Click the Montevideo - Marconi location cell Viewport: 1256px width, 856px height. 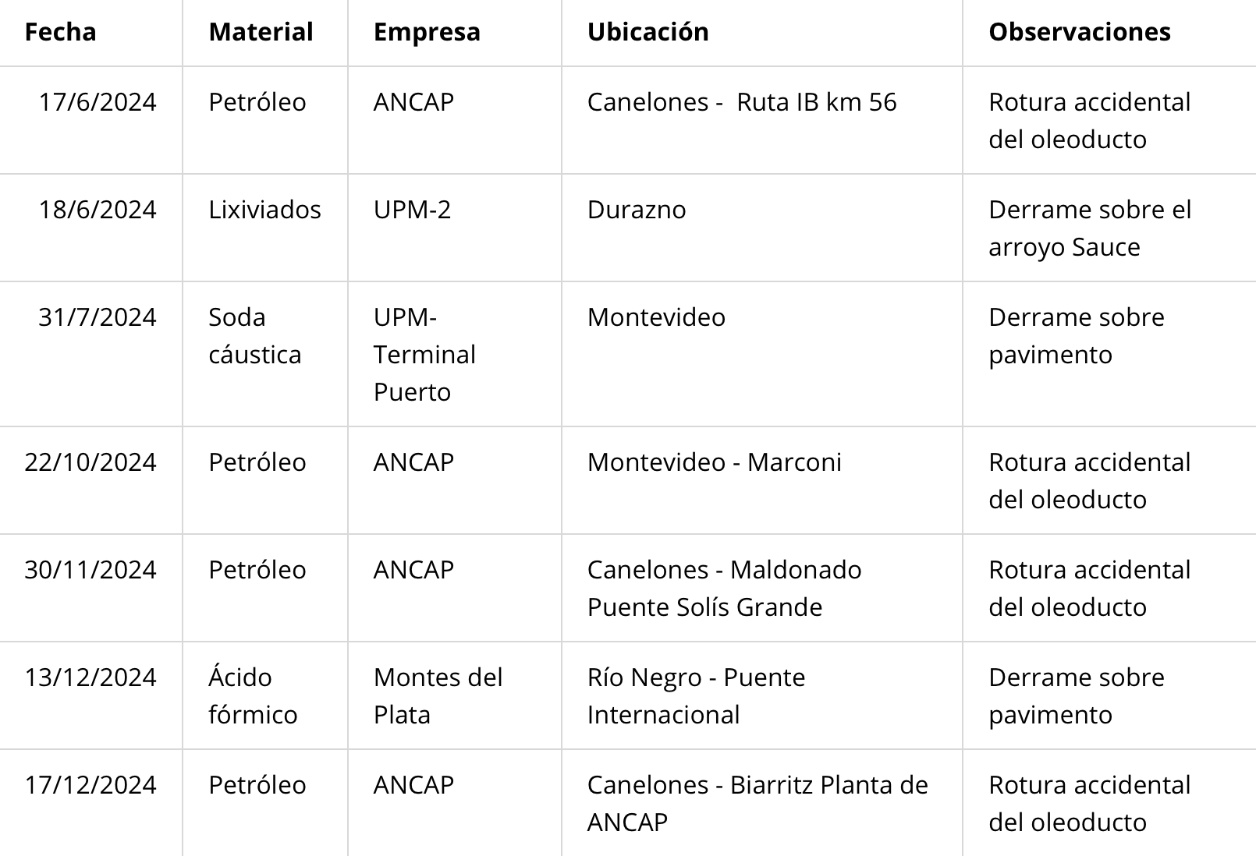point(761,480)
